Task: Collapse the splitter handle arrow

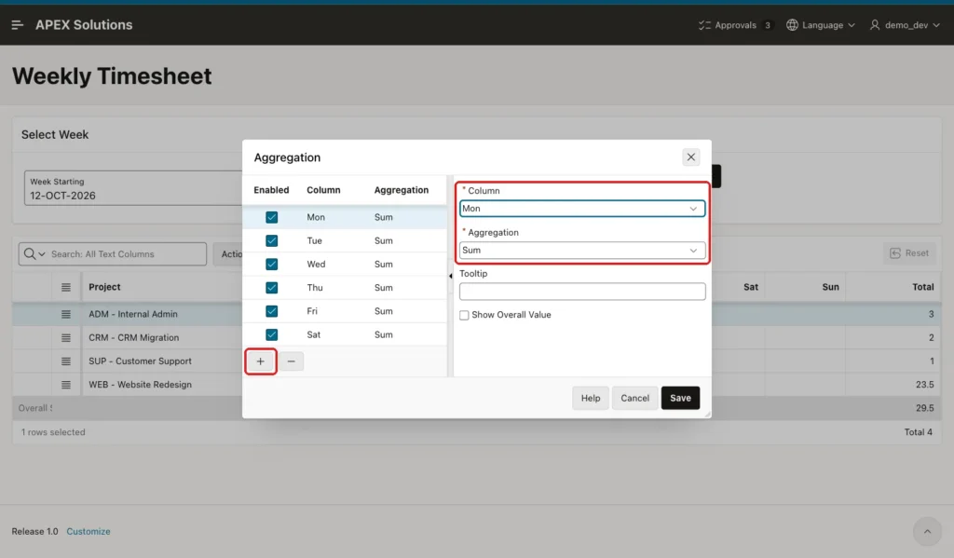Action: point(450,276)
